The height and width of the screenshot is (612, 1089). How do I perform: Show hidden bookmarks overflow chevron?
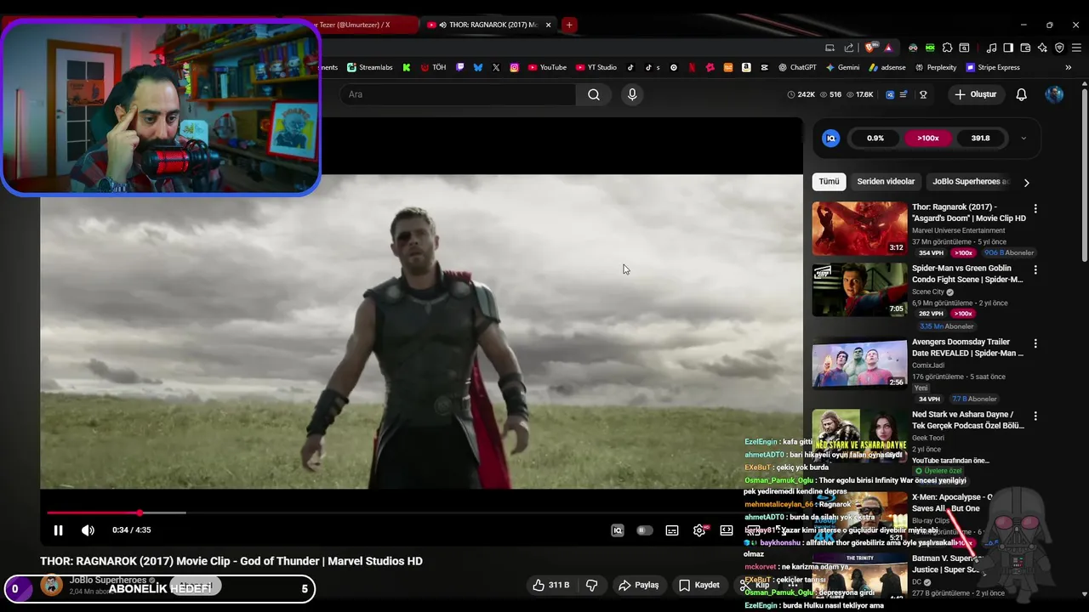(1069, 67)
